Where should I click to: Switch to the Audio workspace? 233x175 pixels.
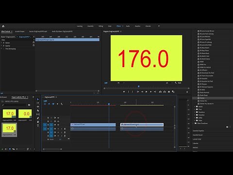[128, 26]
